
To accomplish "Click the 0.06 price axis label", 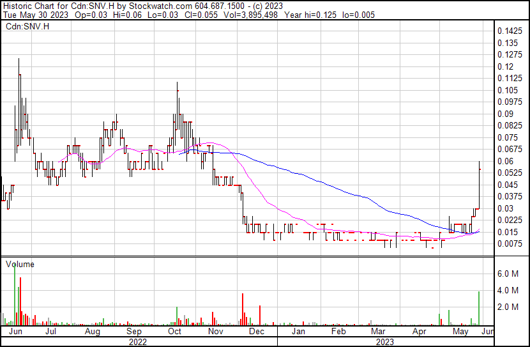I will (505, 161).
